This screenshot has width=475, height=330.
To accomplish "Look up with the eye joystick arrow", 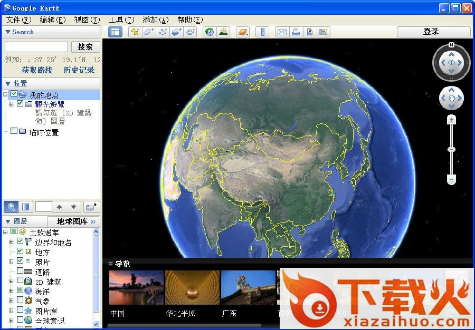I will click(451, 54).
